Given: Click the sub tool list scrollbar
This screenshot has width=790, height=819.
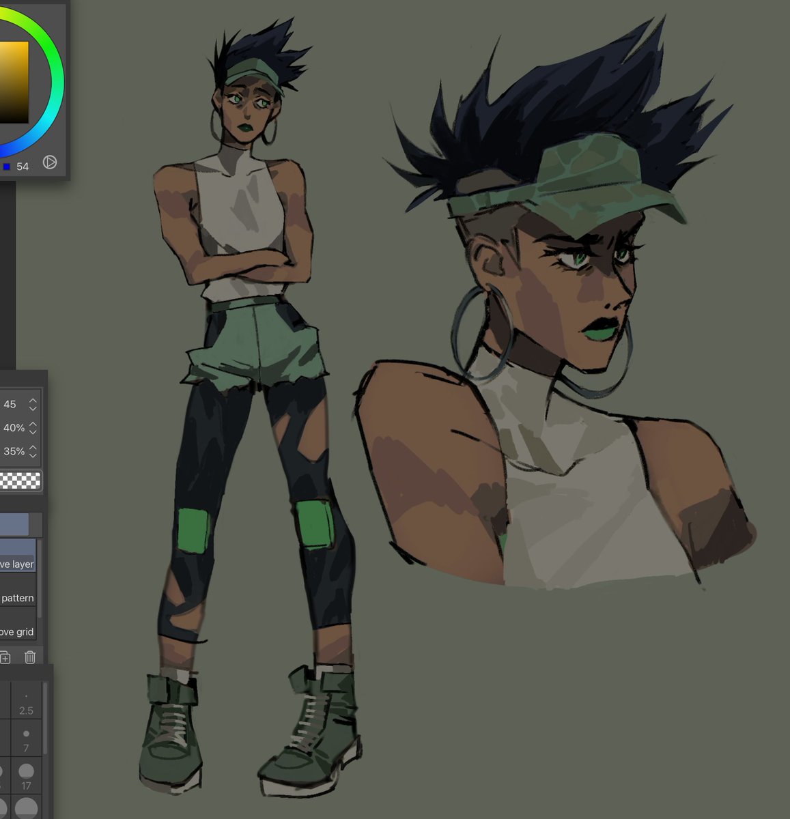Looking at the screenshot, I should (39, 580).
